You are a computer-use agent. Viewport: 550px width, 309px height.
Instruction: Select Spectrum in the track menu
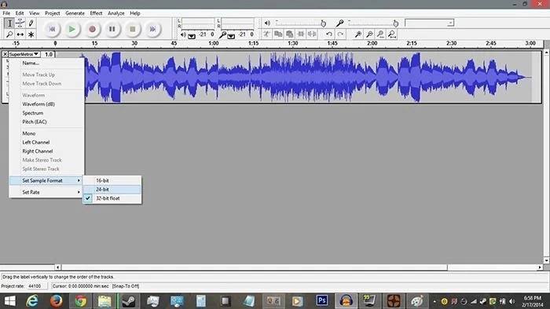tap(33, 113)
